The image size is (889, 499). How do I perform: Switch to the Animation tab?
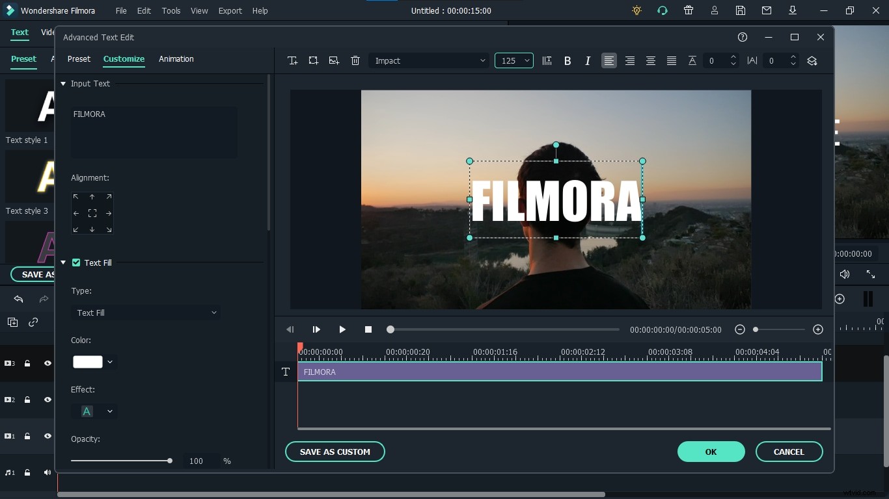coord(176,59)
